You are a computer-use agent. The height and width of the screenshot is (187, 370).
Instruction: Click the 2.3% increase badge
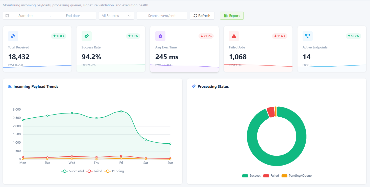click(133, 36)
